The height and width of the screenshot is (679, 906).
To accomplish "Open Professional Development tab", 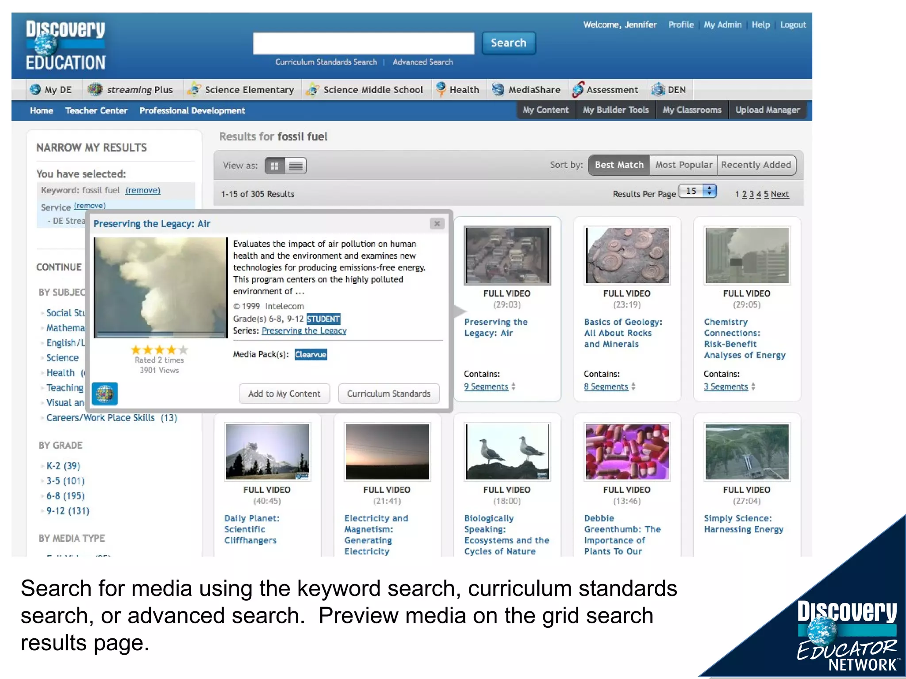I will pyautogui.click(x=192, y=111).
